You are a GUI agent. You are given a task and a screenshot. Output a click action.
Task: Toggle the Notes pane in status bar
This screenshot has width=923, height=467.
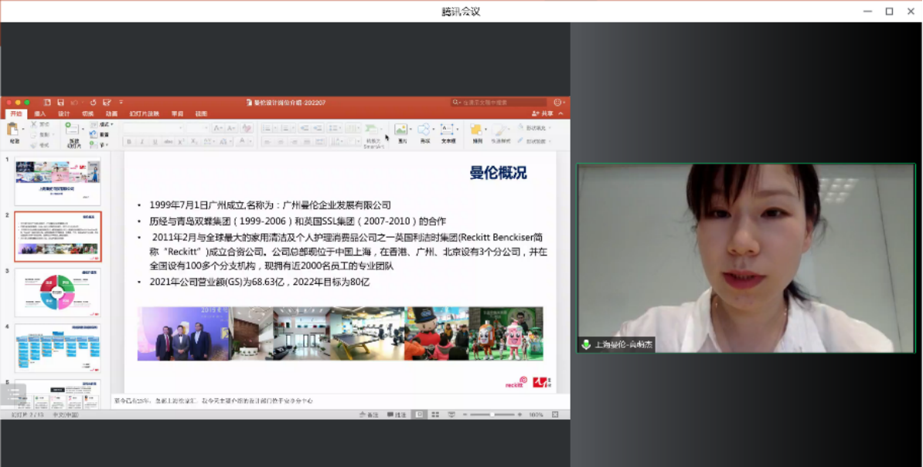click(369, 415)
